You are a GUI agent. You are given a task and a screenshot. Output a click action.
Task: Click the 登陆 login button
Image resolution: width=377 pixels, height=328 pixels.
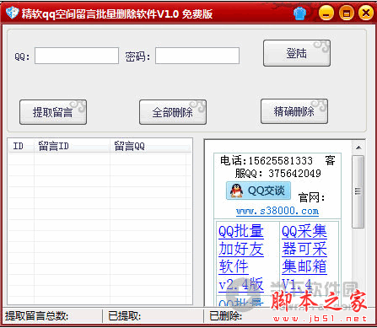point(297,53)
